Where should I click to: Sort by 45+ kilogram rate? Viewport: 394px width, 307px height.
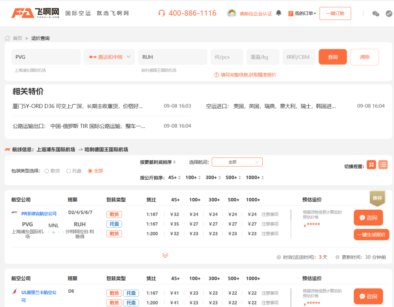point(174,178)
